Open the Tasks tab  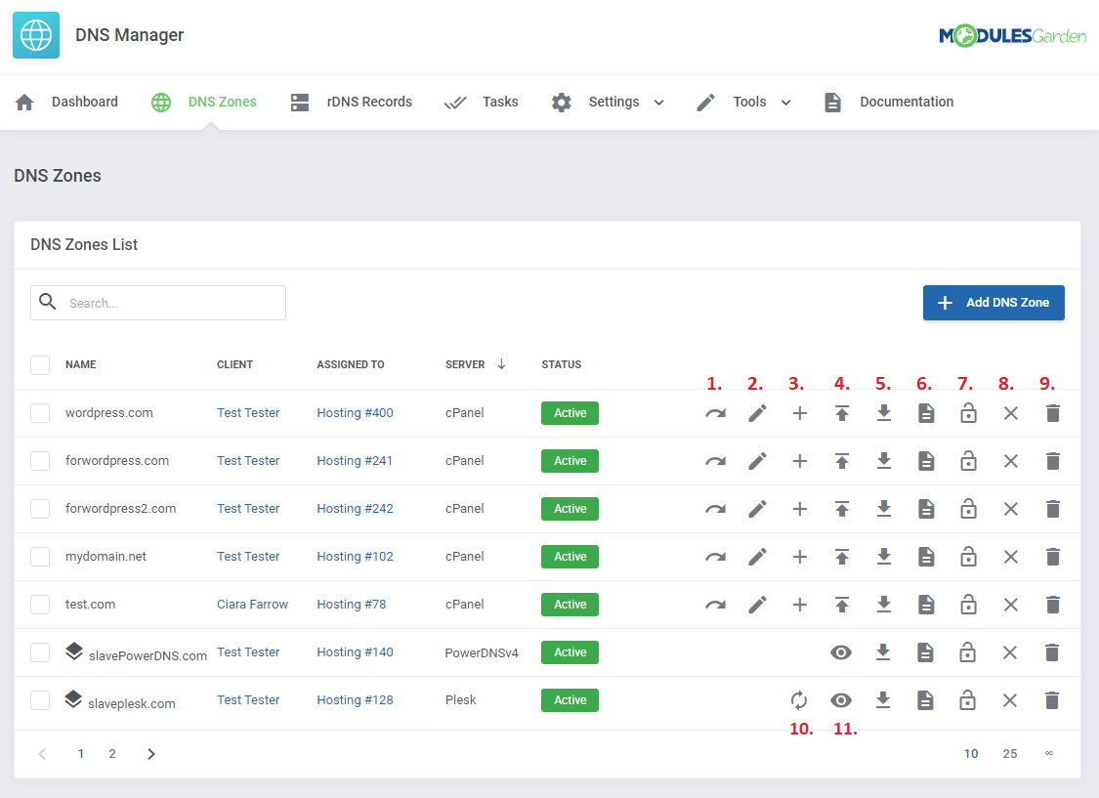pyautogui.click(x=482, y=103)
